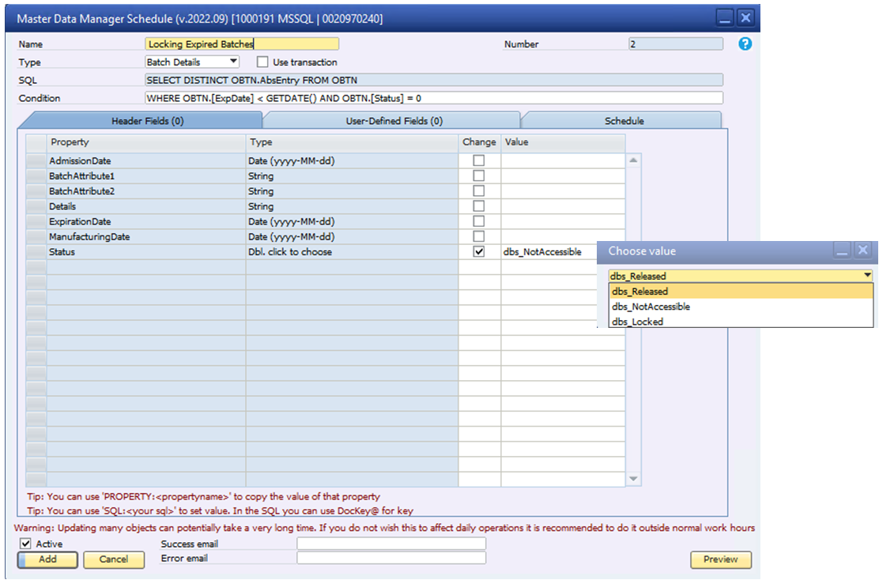Check Change box for ManufacturingDate row
The image size is (879, 580).
click(x=479, y=236)
